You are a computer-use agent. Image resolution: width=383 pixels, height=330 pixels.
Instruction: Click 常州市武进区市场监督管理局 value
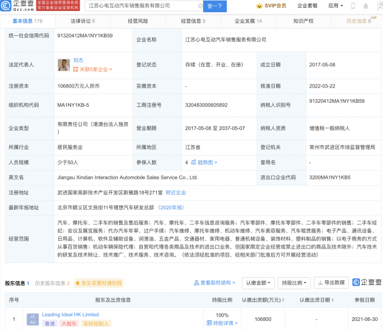(342, 147)
